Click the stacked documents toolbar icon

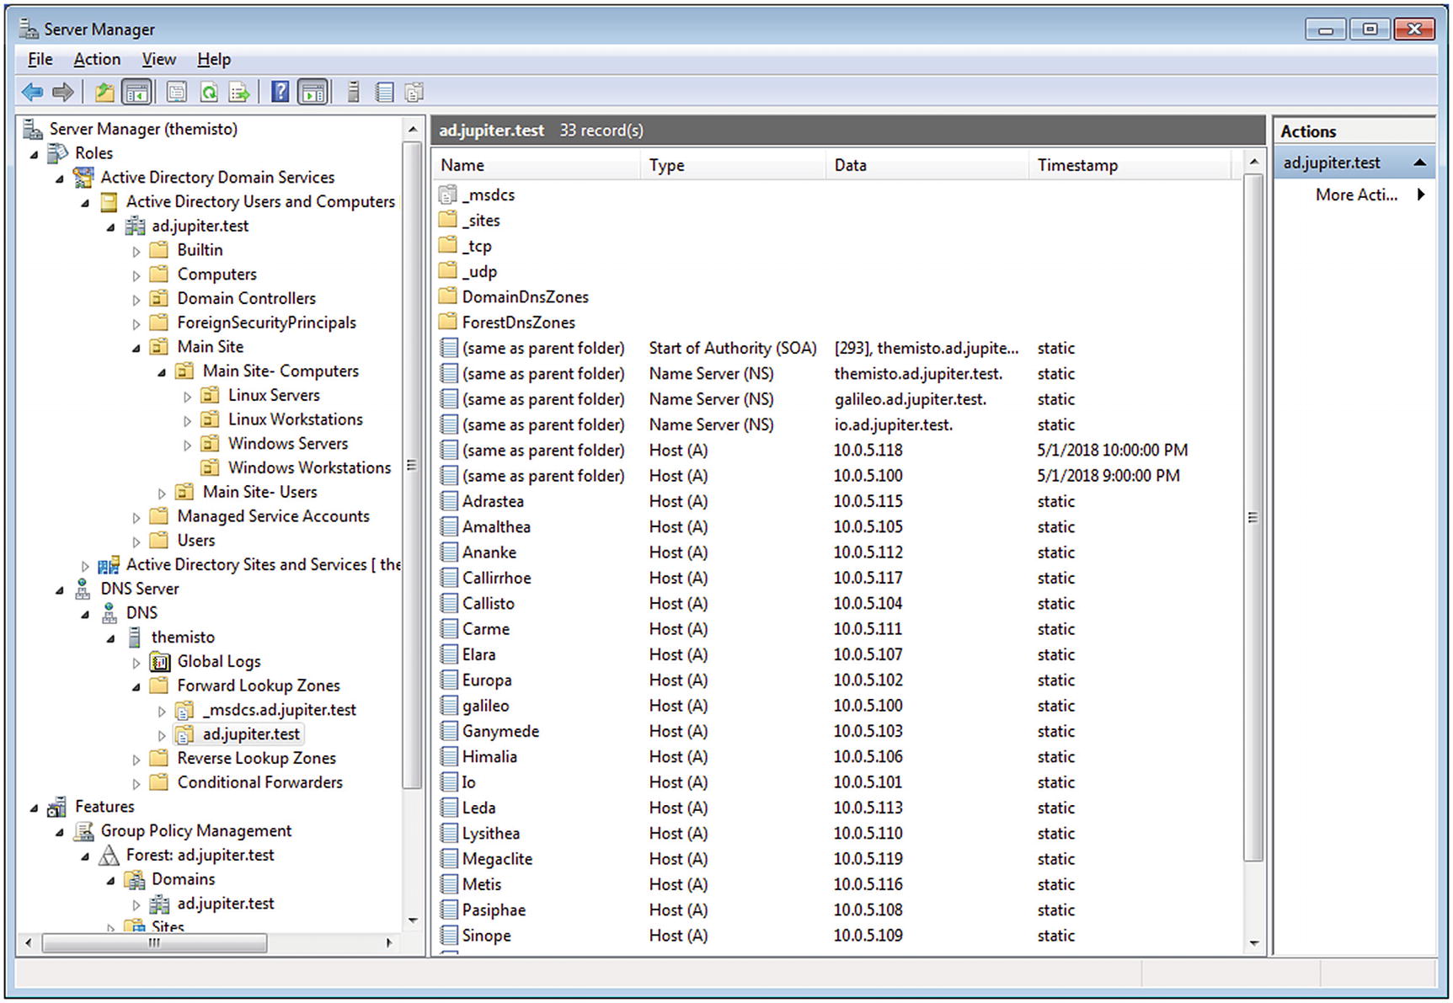coord(414,92)
